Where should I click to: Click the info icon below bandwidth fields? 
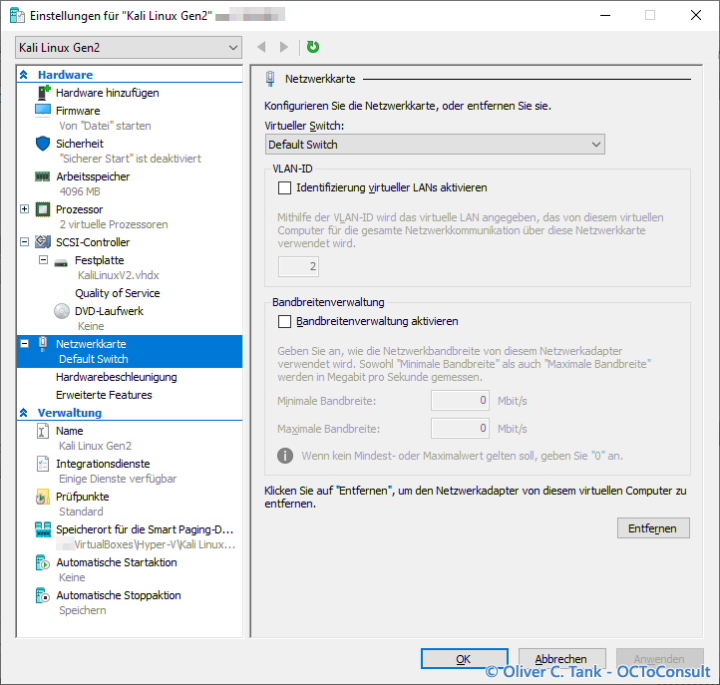(x=285, y=456)
